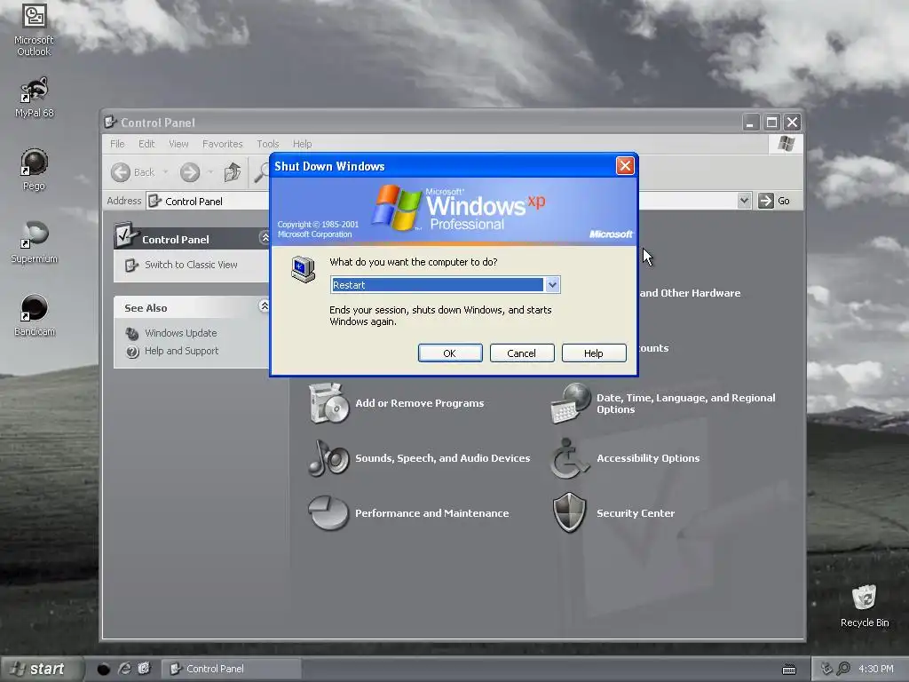Click the magnifier icon in system tray
The image size is (909, 682).
843,668
